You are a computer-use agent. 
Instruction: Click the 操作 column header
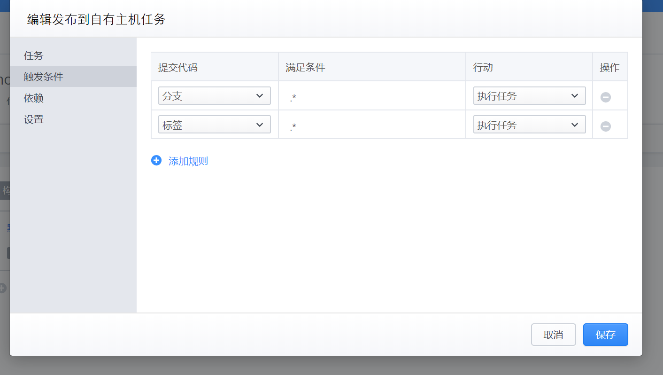pyautogui.click(x=609, y=67)
